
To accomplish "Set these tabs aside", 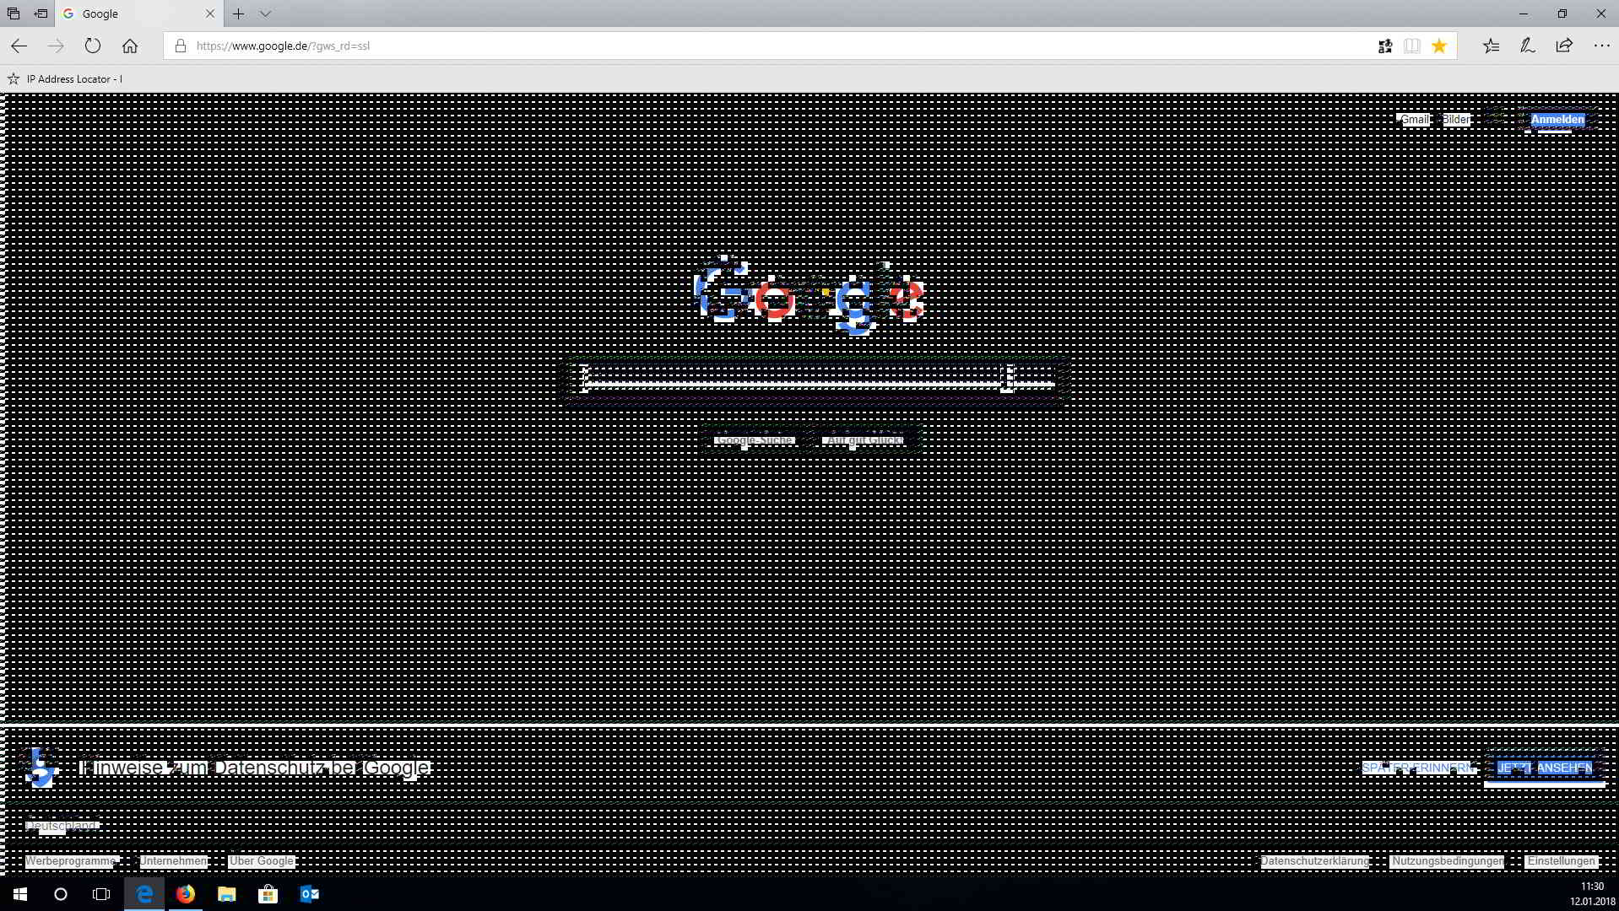I will click(41, 13).
